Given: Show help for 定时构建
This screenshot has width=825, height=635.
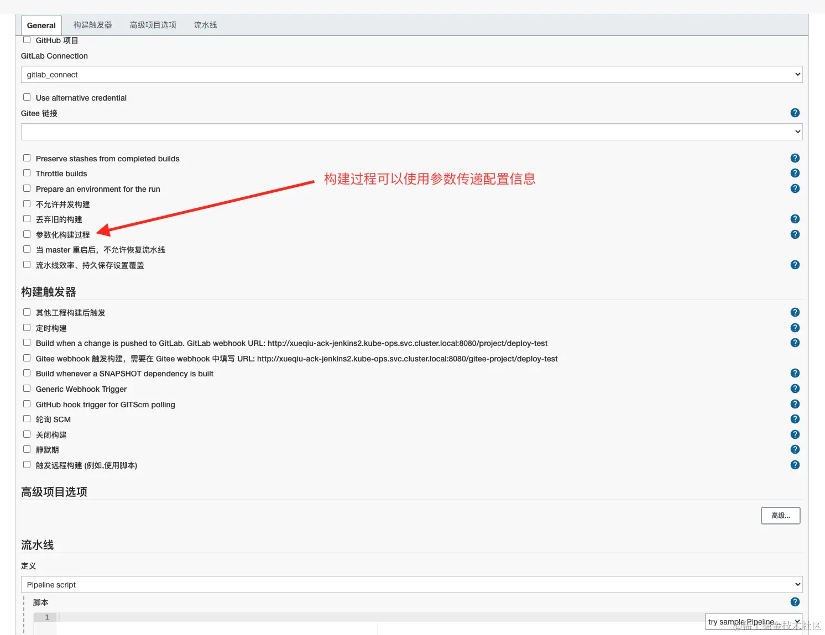Looking at the screenshot, I should 795,328.
